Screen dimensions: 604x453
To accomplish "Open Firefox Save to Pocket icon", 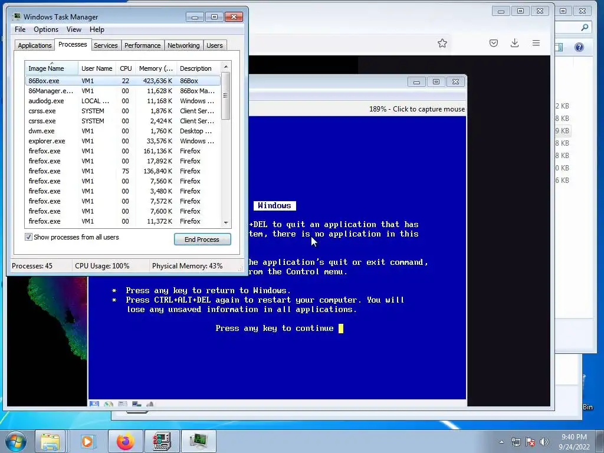I will click(494, 43).
